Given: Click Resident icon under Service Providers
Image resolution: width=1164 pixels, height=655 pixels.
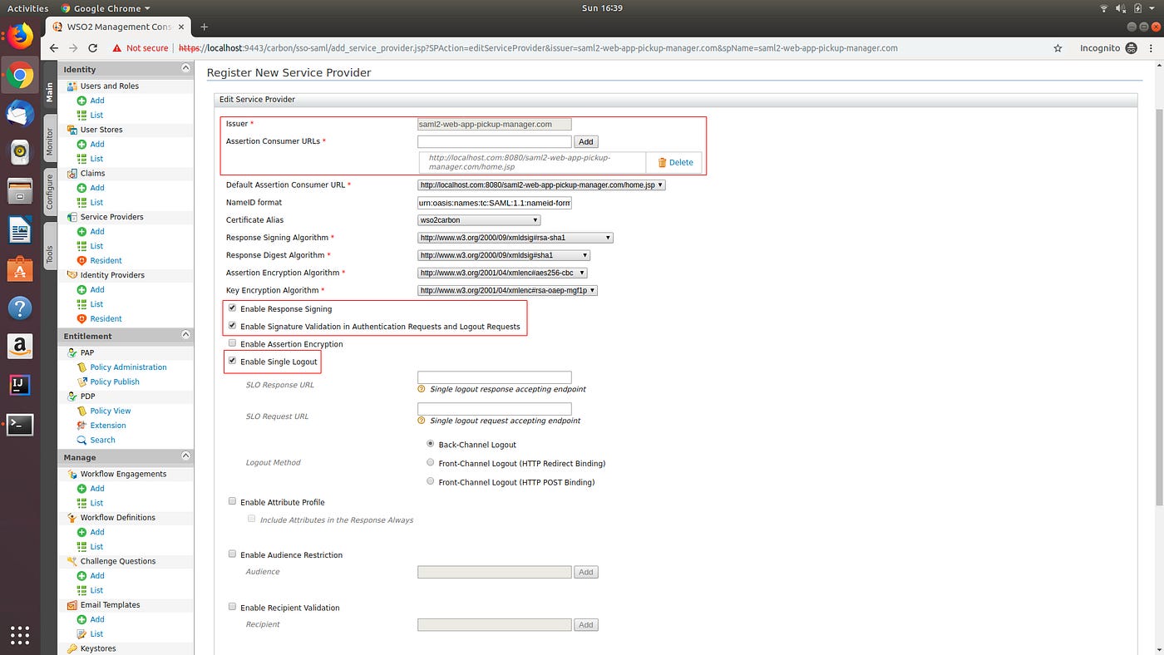Looking at the screenshot, I should [x=81, y=260].
